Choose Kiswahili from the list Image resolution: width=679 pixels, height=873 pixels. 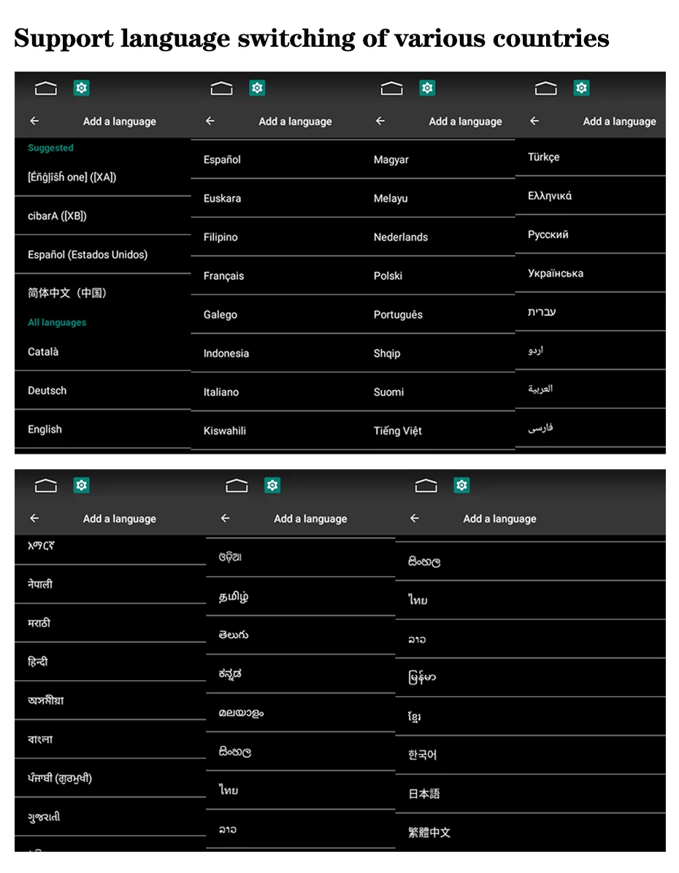point(276,430)
